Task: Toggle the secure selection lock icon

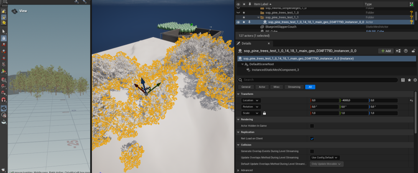Action: [4, 38]
